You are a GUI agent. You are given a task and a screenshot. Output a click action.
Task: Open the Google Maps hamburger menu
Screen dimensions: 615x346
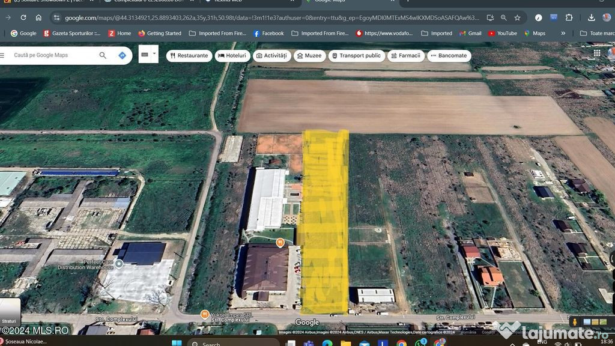tap(2, 55)
